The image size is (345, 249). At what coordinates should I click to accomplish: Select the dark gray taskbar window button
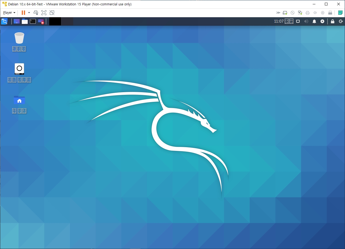pyautogui.click(x=67, y=22)
